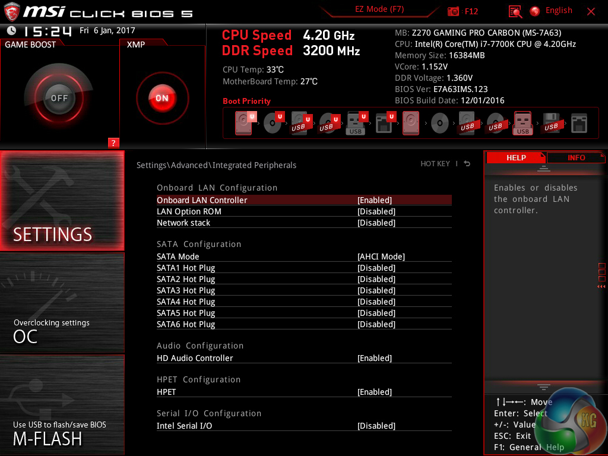The width and height of the screenshot is (608, 456).
Task: Toggle the GAME BOOST knob
Action: pyautogui.click(x=59, y=98)
